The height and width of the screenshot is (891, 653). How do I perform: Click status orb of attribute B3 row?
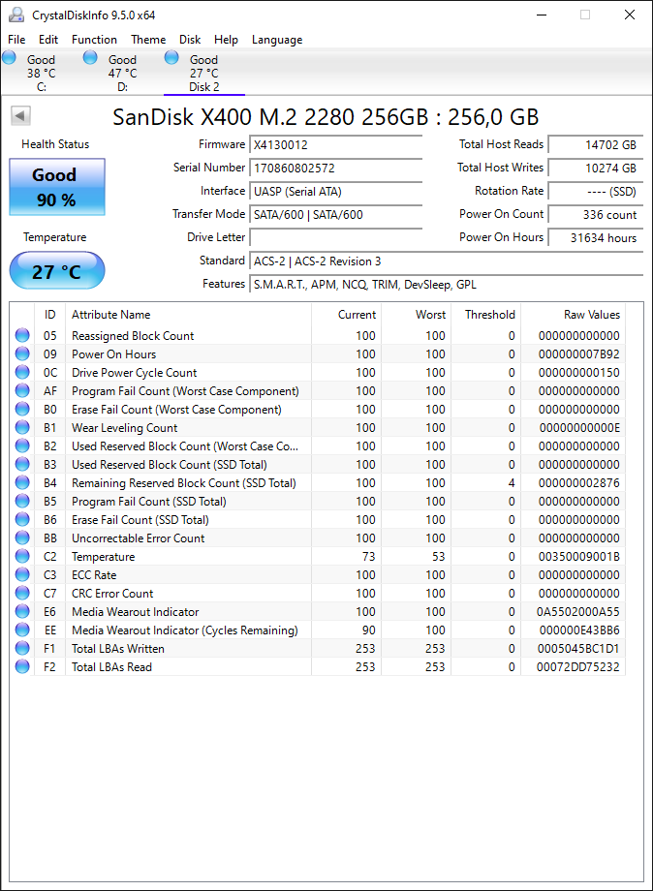tap(22, 464)
